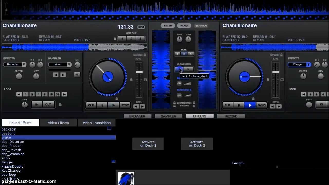Click deck 2 loop shorten left arrow
The width and height of the screenshot is (329, 185).
coord(304,94)
